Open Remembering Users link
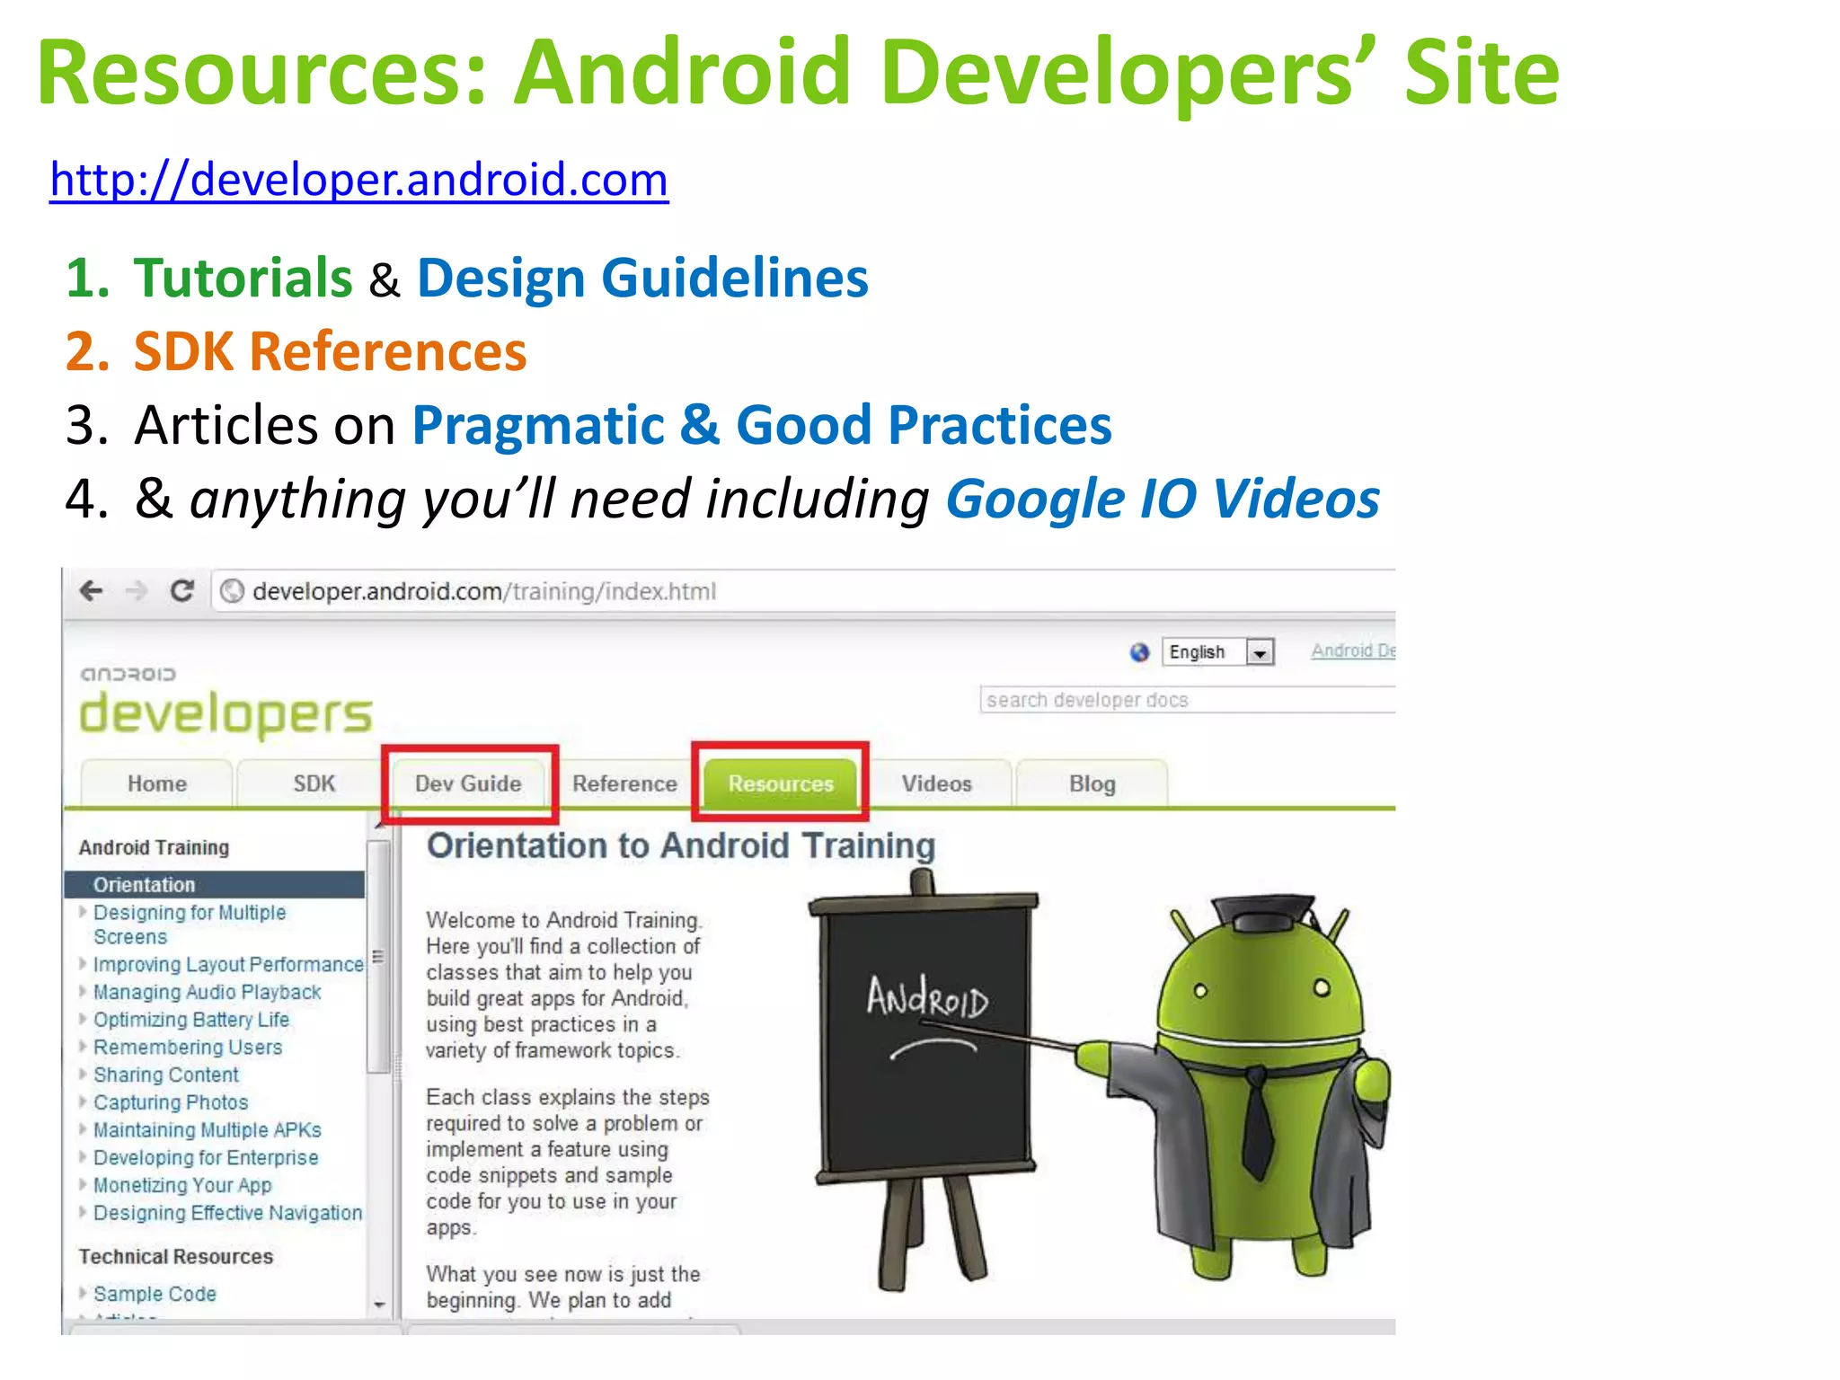 click(188, 1047)
